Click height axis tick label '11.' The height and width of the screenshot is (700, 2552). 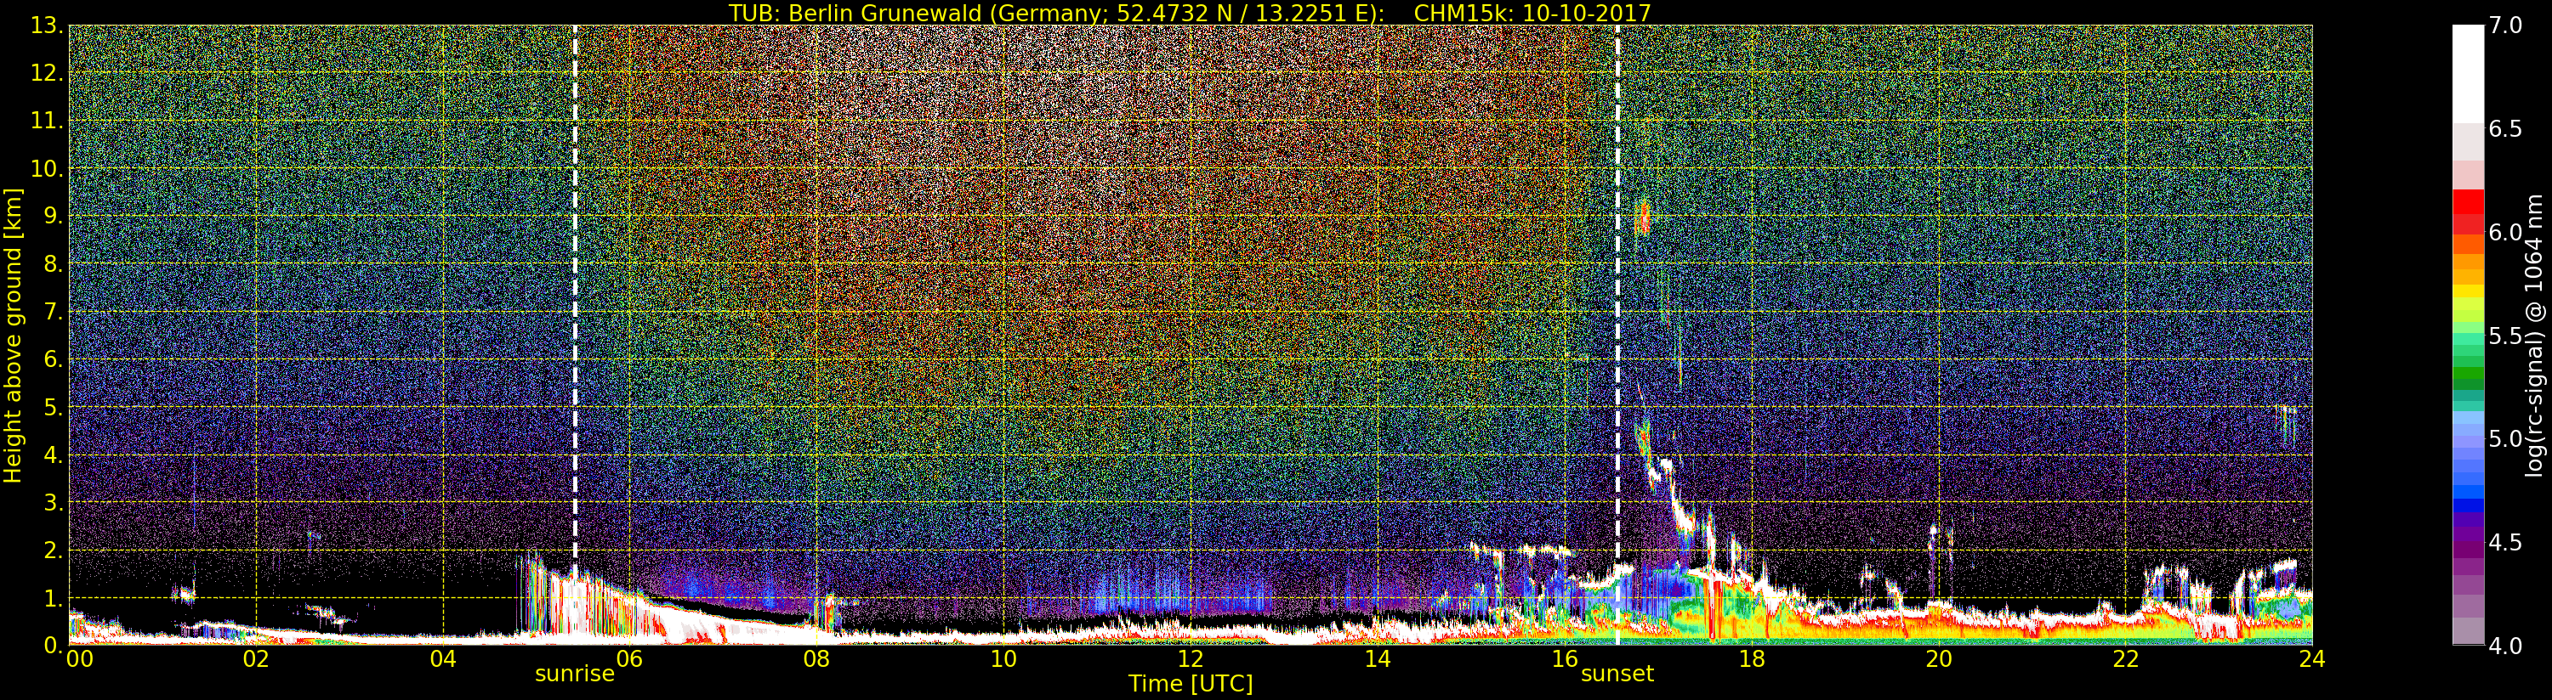point(48,121)
